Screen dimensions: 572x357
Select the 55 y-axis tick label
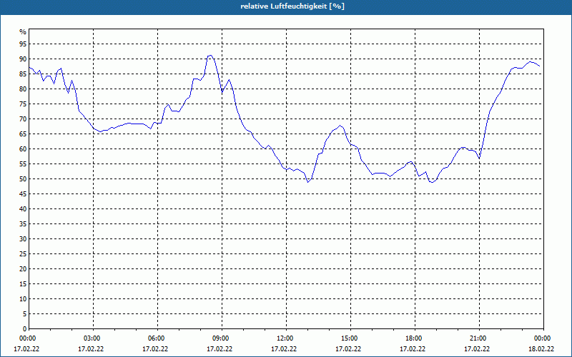point(23,164)
